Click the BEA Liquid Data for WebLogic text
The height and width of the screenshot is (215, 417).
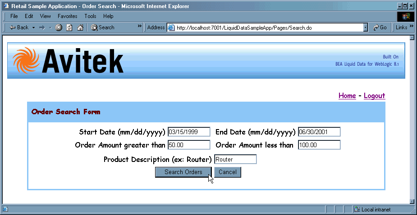[367, 64]
